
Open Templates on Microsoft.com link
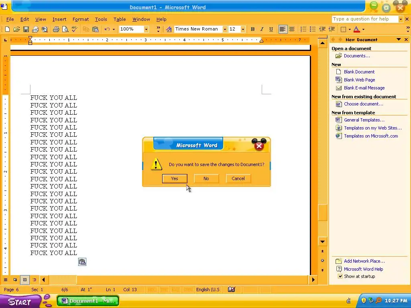tap(371, 136)
